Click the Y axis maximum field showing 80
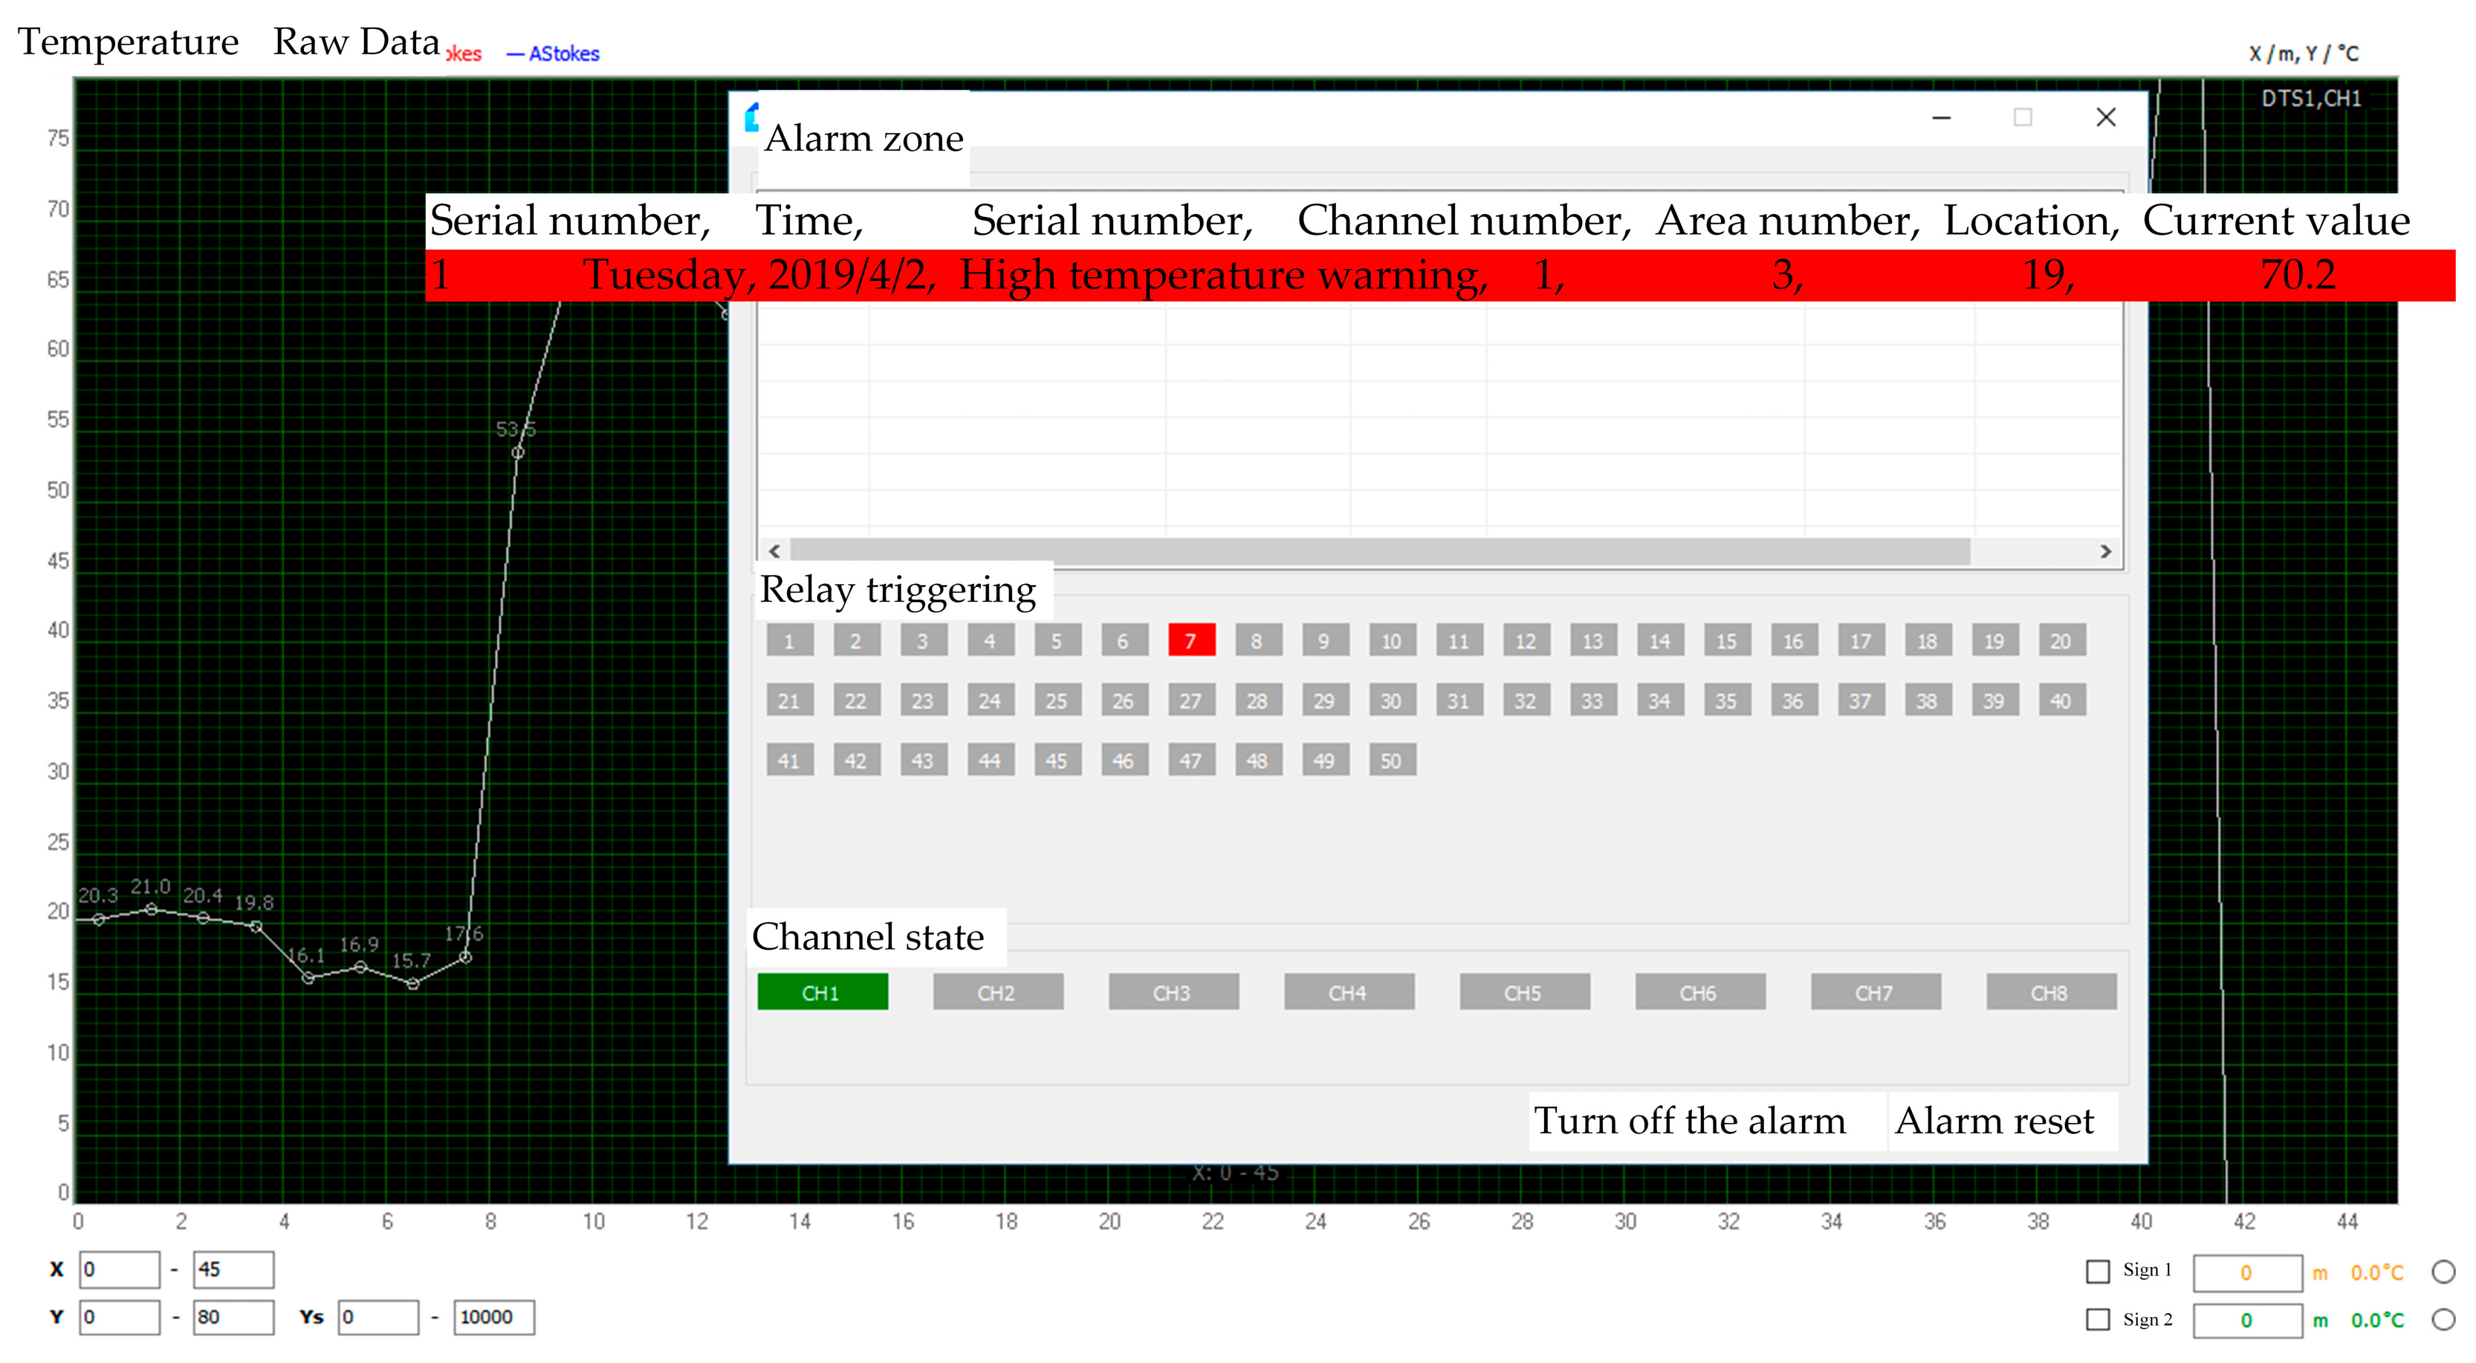The image size is (2476, 1363). point(233,1317)
